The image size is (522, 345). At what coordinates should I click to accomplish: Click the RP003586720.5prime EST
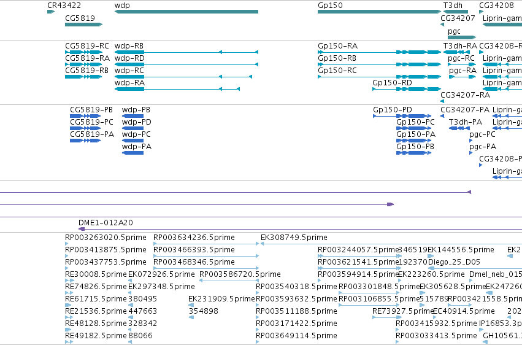(229, 281)
